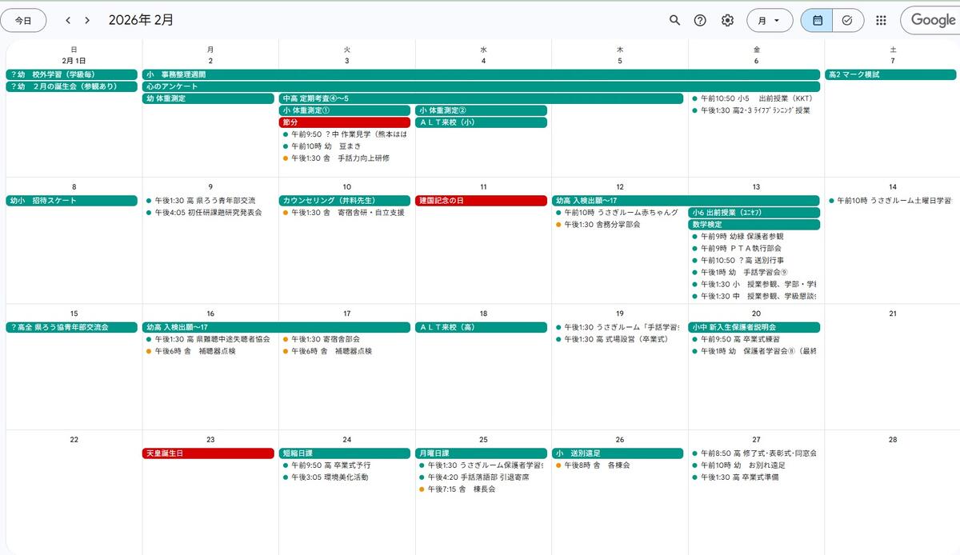960x555 pixels.
Task: Open the 建国記念の日 holiday event
Action: point(482,201)
